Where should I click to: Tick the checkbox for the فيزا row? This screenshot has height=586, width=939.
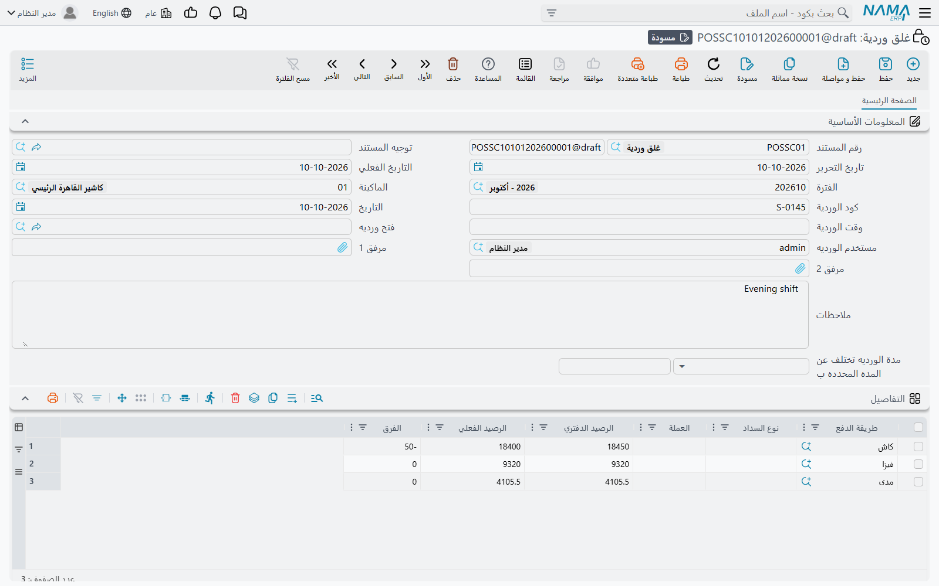[918, 464]
